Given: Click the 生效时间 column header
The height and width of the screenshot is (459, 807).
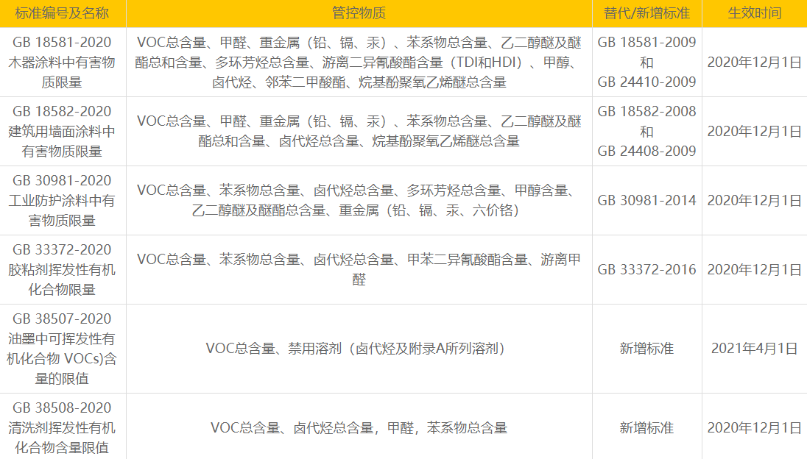Looking at the screenshot, I should pyautogui.click(x=755, y=13).
